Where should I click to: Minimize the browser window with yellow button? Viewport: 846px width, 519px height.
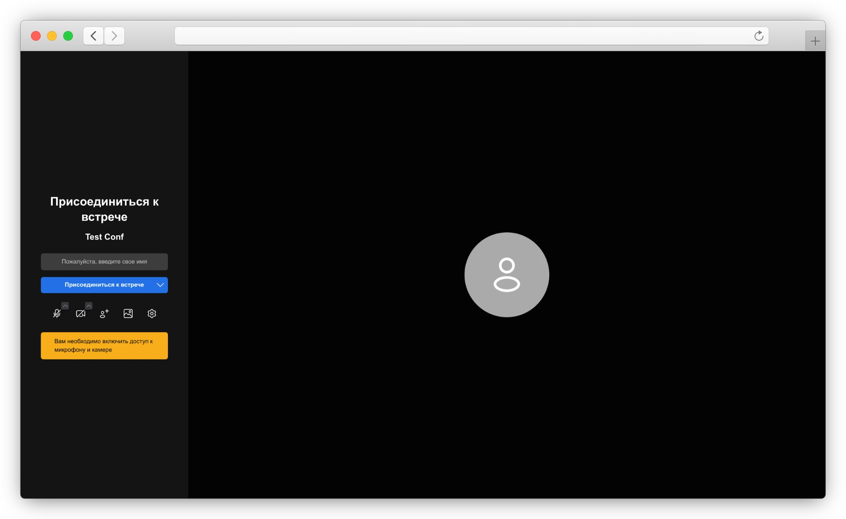[x=52, y=36]
